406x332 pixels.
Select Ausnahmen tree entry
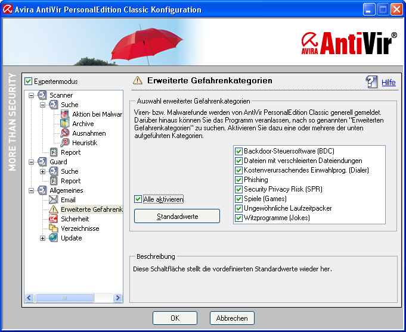coord(89,133)
